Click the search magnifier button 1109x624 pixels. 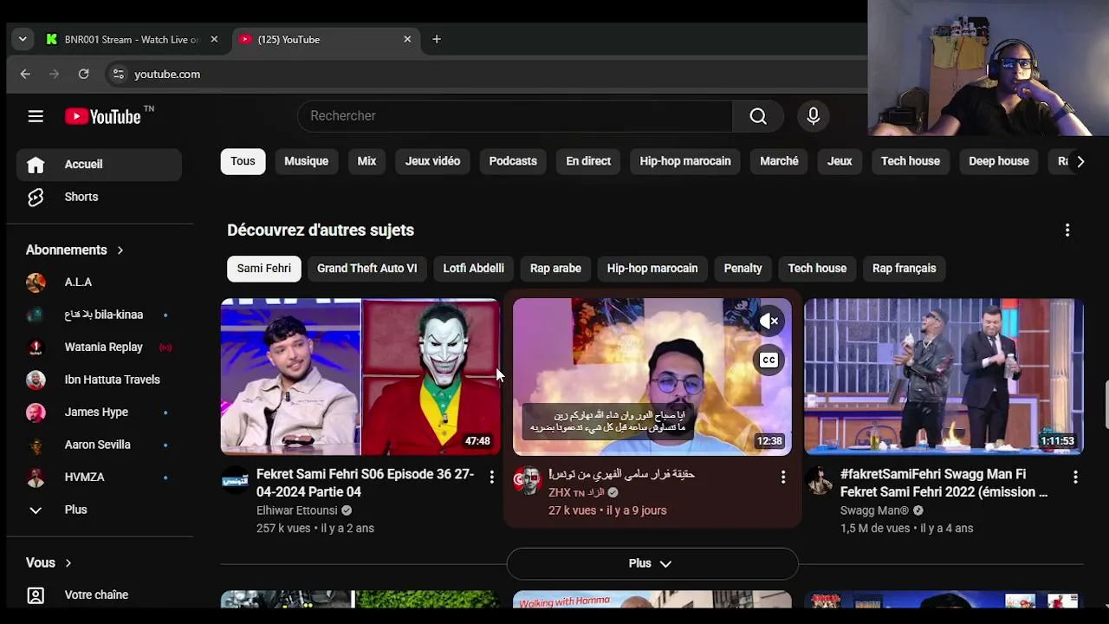click(758, 116)
